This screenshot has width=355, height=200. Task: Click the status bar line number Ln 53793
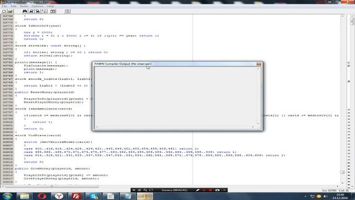(x=329, y=191)
